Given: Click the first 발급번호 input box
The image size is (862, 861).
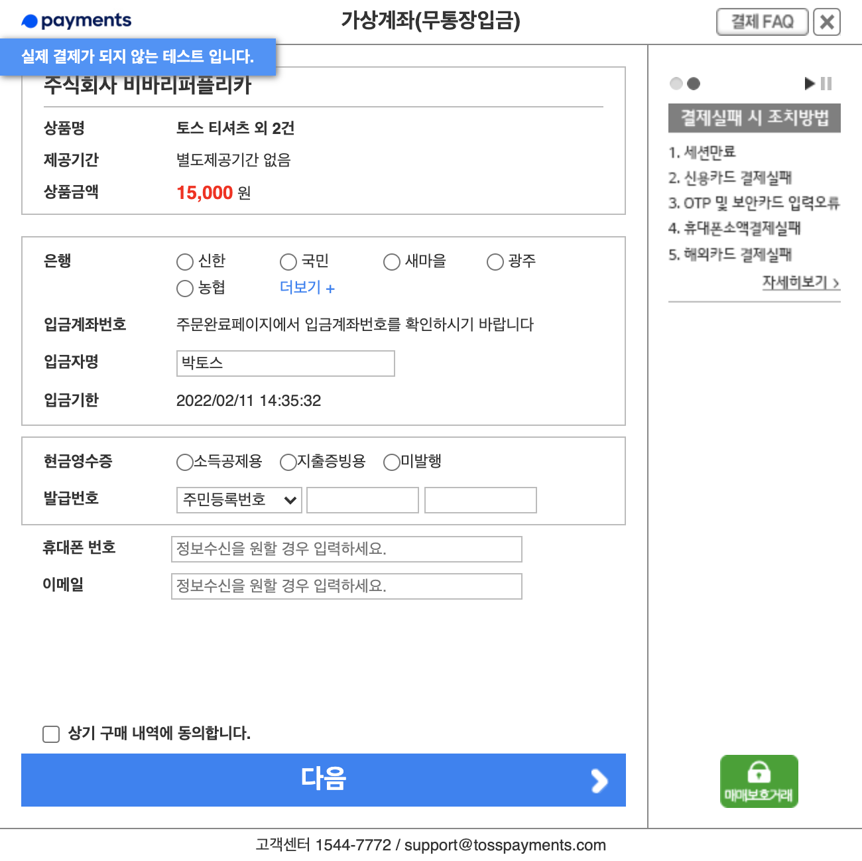Looking at the screenshot, I should click(363, 500).
